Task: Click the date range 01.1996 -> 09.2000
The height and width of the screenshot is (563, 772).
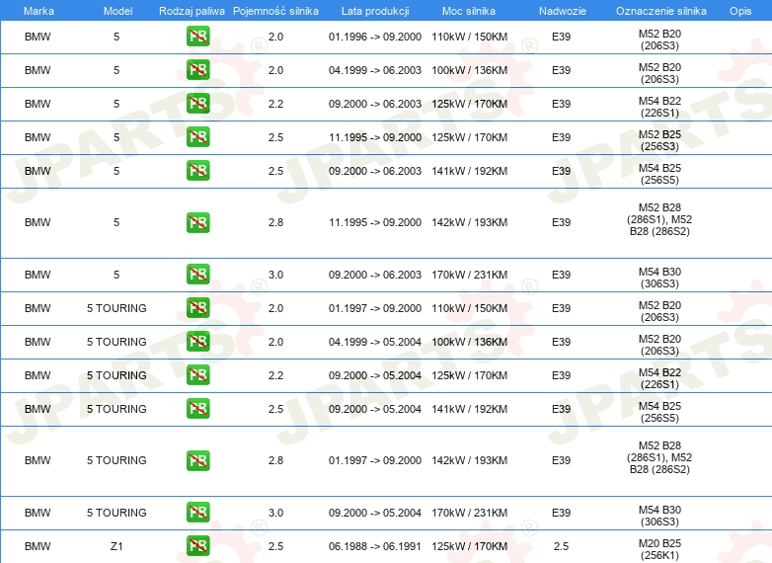Action: point(375,37)
